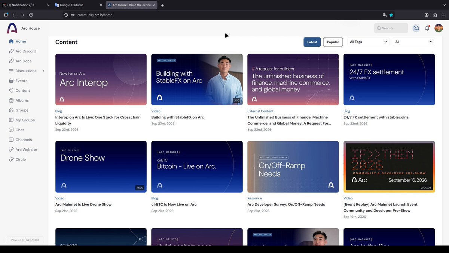This screenshot has height=253, width=449.
Task: Open the unfinished business of finance thumbnail
Action: [x=293, y=79]
